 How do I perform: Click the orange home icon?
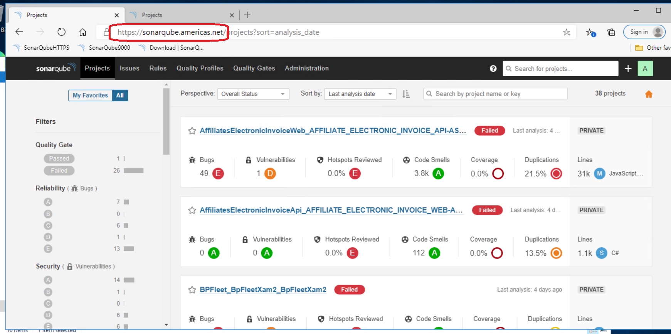[x=649, y=94]
